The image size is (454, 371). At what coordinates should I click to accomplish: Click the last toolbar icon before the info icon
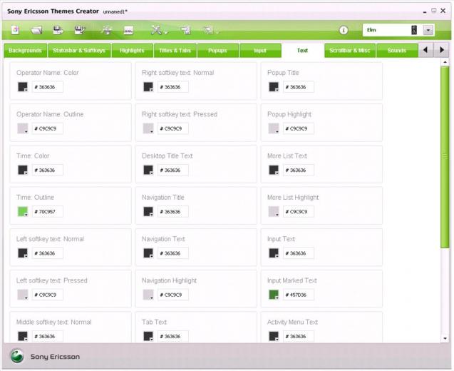[x=209, y=30]
